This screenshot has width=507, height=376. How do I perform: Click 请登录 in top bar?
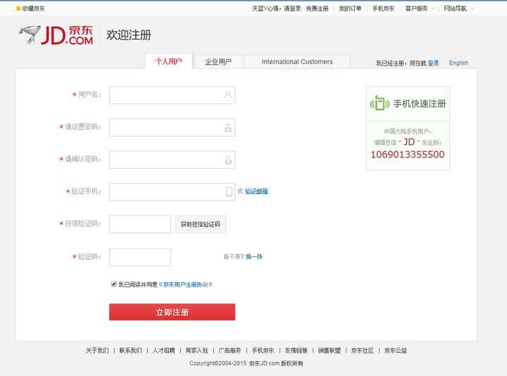[x=292, y=8]
